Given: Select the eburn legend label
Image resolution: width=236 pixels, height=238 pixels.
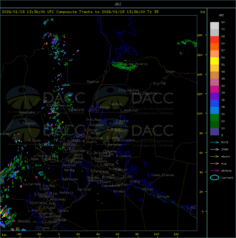Looking at the screenshot, I should click(x=226, y=157).
